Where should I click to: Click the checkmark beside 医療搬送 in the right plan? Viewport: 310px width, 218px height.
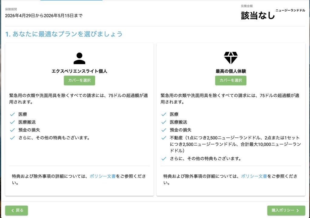[x=164, y=122]
